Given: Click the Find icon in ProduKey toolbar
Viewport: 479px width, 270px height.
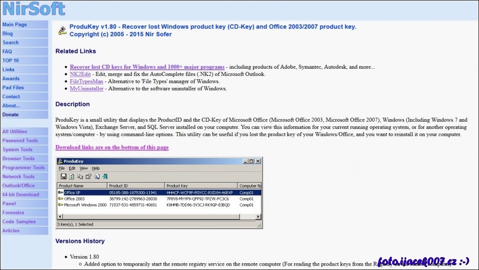Looking at the screenshot, I should pos(97,177).
